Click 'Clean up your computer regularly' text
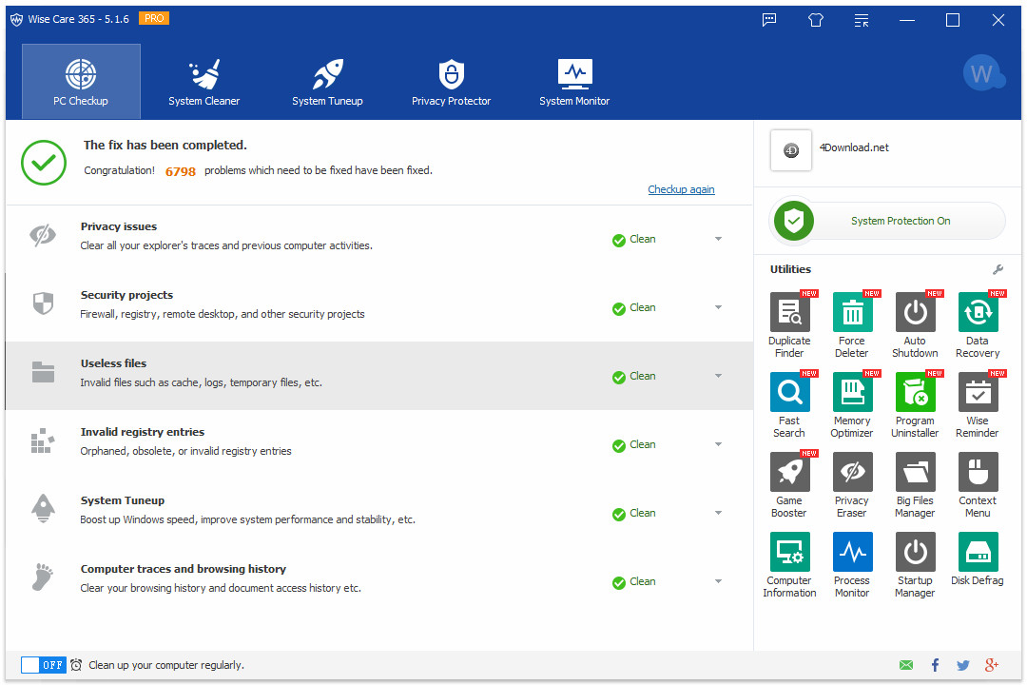The width and height of the screenshot is (1027, 685). pyautogui.click(x=166, y=665)
